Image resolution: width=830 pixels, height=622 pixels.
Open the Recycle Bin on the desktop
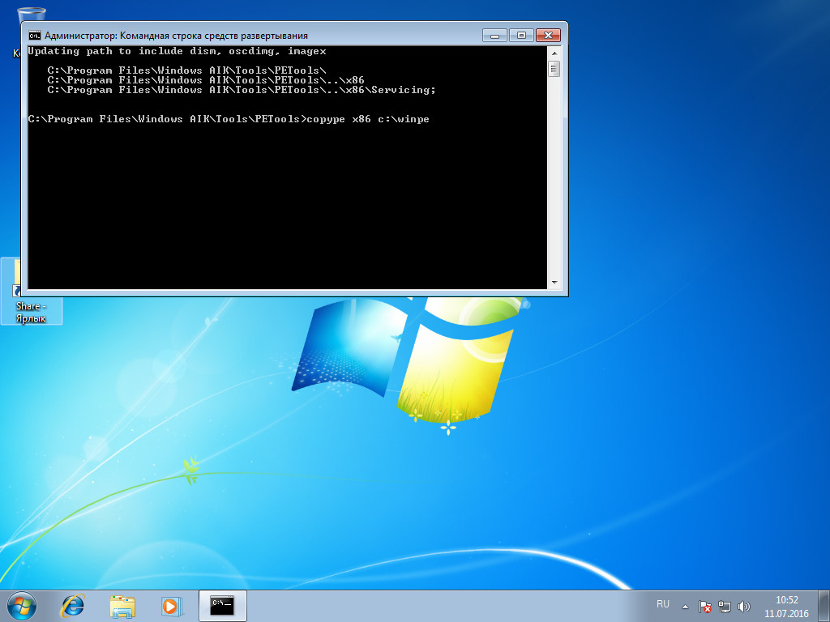point(32,16)
